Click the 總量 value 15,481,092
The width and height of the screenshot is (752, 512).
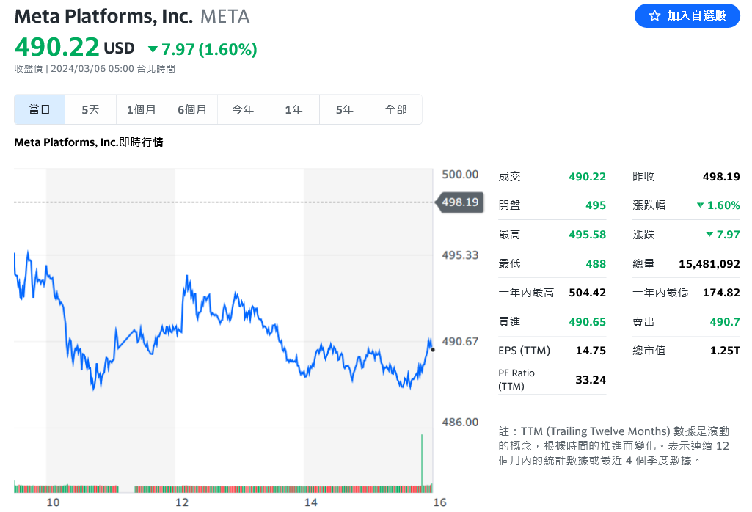[x=709, y=263]
